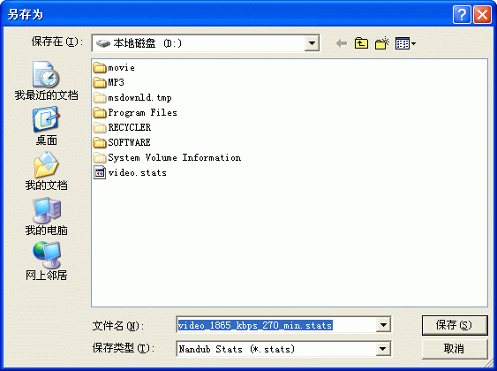Image resolution: width=497 pixels, height=371 pixels.
Task: Open 我的电脑 location
Action: [x=46, y=216]
